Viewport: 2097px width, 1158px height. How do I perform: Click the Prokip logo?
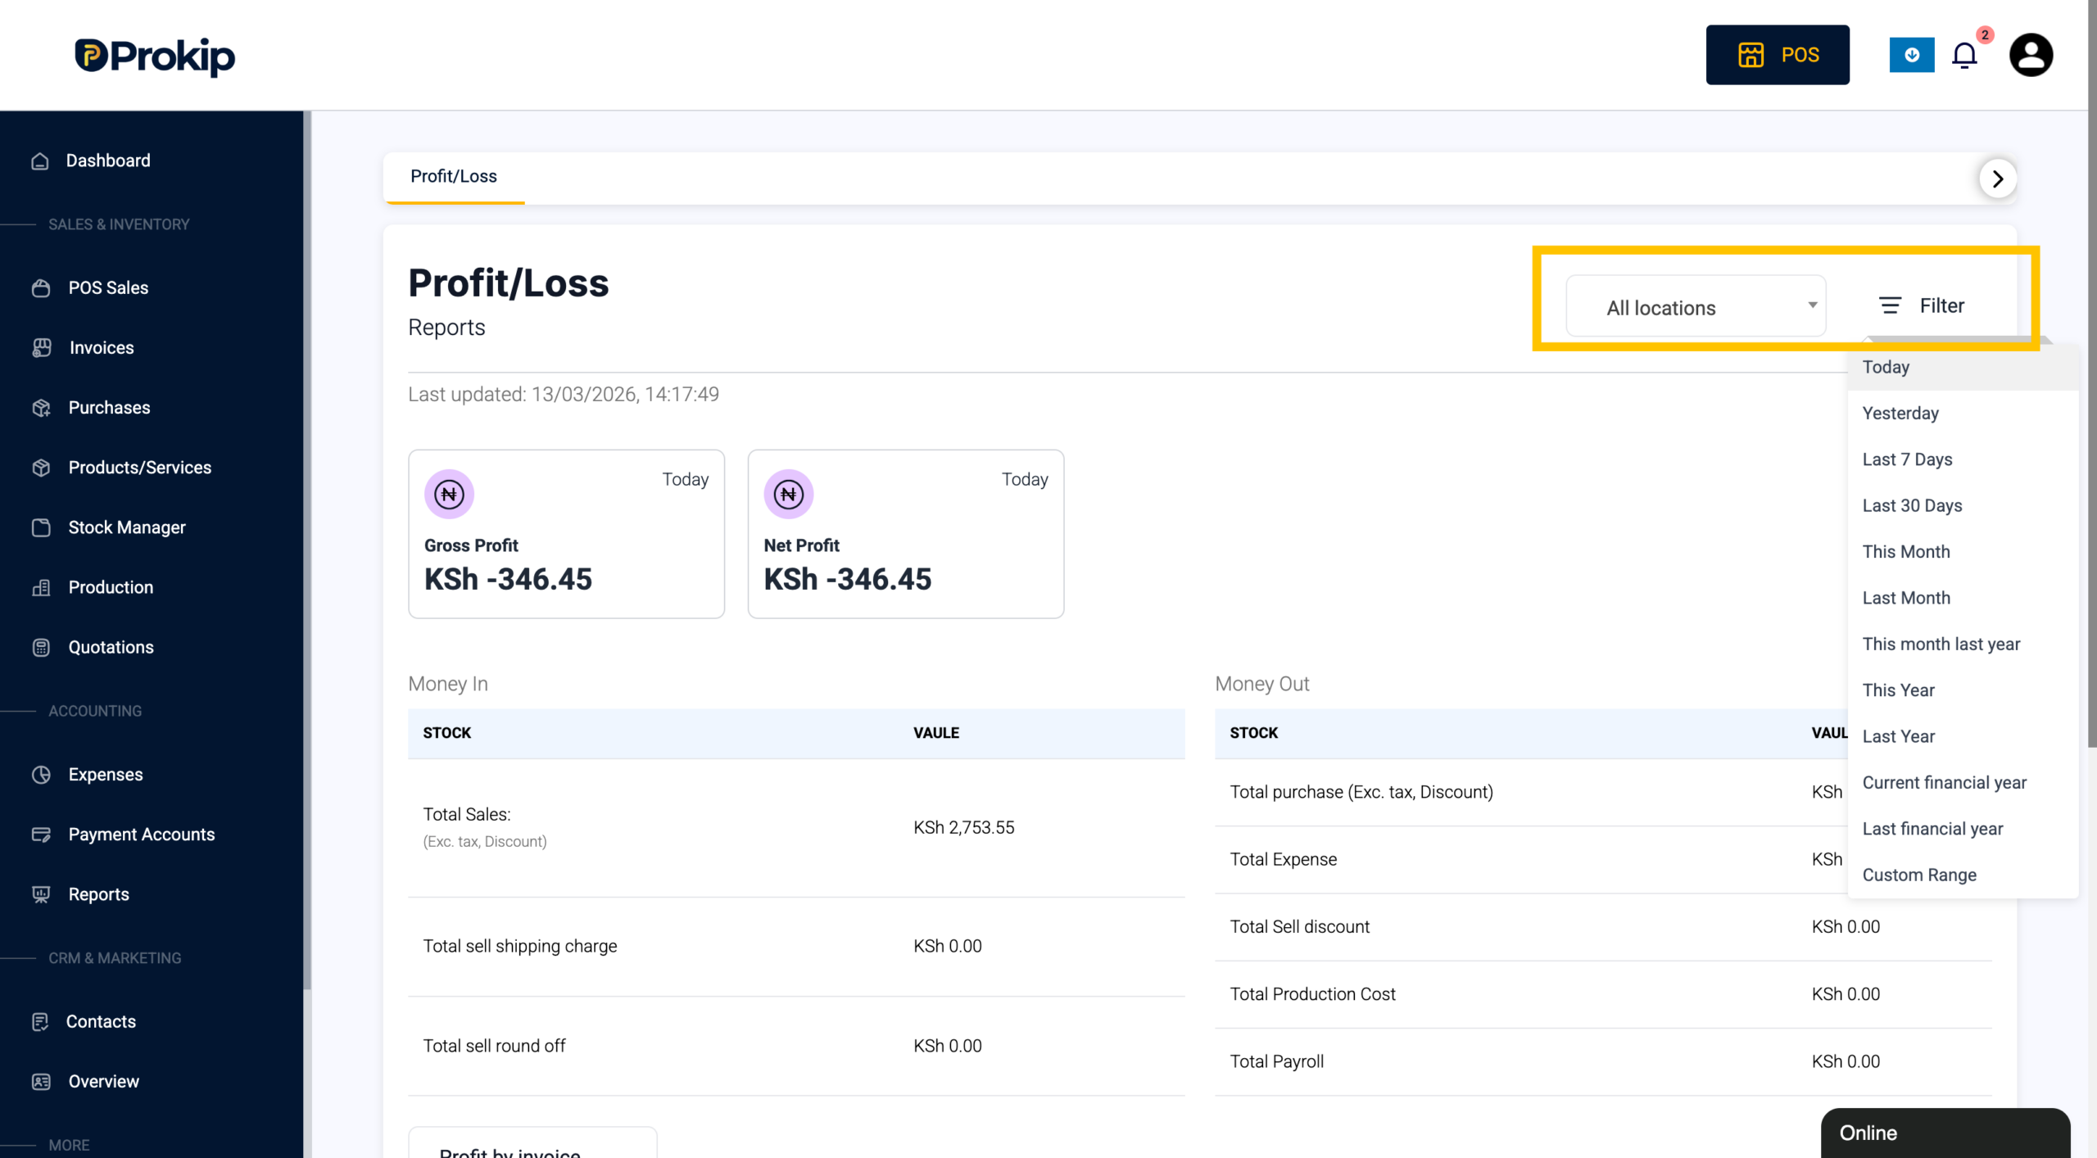point(155,56)
